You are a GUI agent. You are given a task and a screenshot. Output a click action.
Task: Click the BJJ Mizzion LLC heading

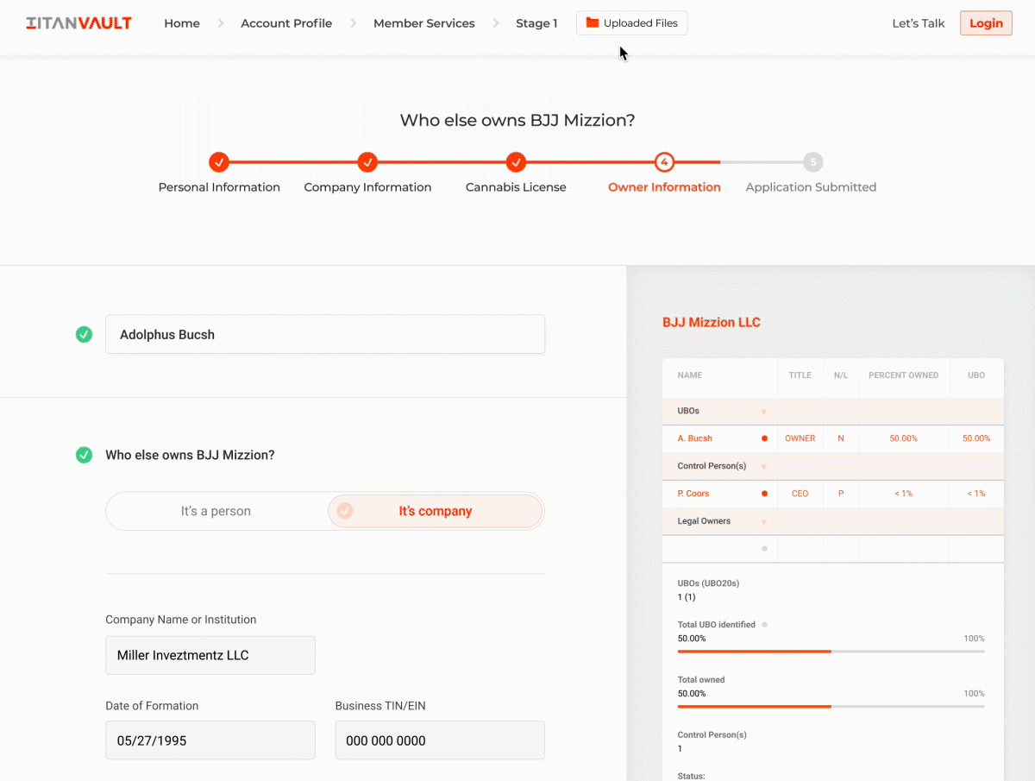click(712, 322)
